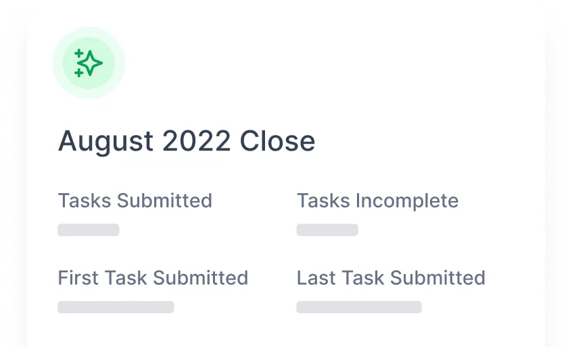This screenshot has width=572, height=347.
Task: Select the August 2022 Close title
Action: pyautogui.click(x=187, y=142)
